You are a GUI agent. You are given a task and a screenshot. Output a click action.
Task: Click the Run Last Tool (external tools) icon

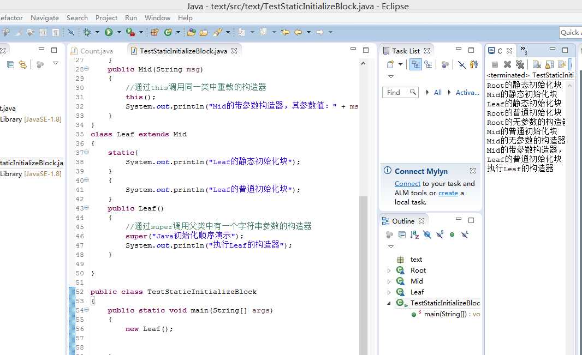(130, 32)
